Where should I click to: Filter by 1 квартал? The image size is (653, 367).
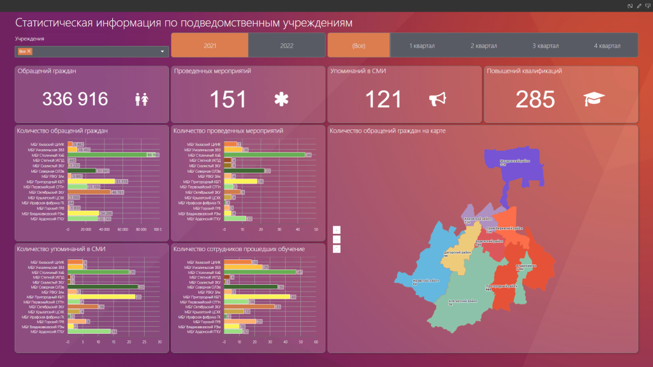[x=422, y=45]
